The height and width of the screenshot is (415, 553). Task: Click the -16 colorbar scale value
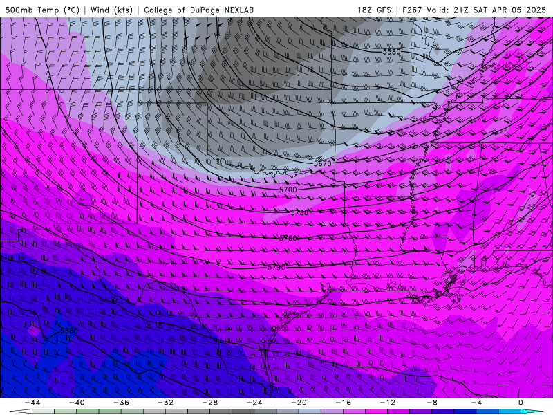click(344, 403)
